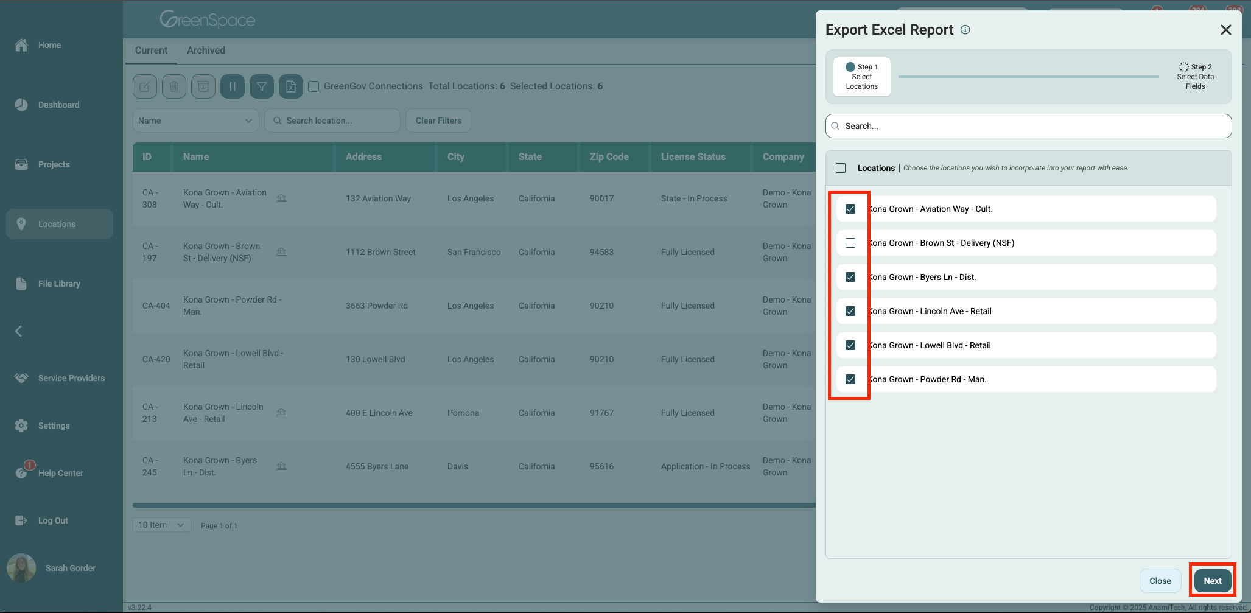The height and width of the screenshot is (613, 1251).
Task: Open the filter funnel toolbar icon
Action: [x=262, y=86]
